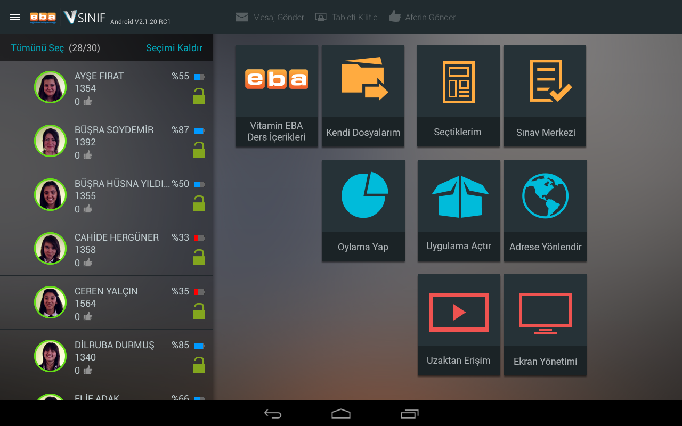Click the student name AYŞE FIRAT
Viewport: 682px width, 426px height.
99,76
